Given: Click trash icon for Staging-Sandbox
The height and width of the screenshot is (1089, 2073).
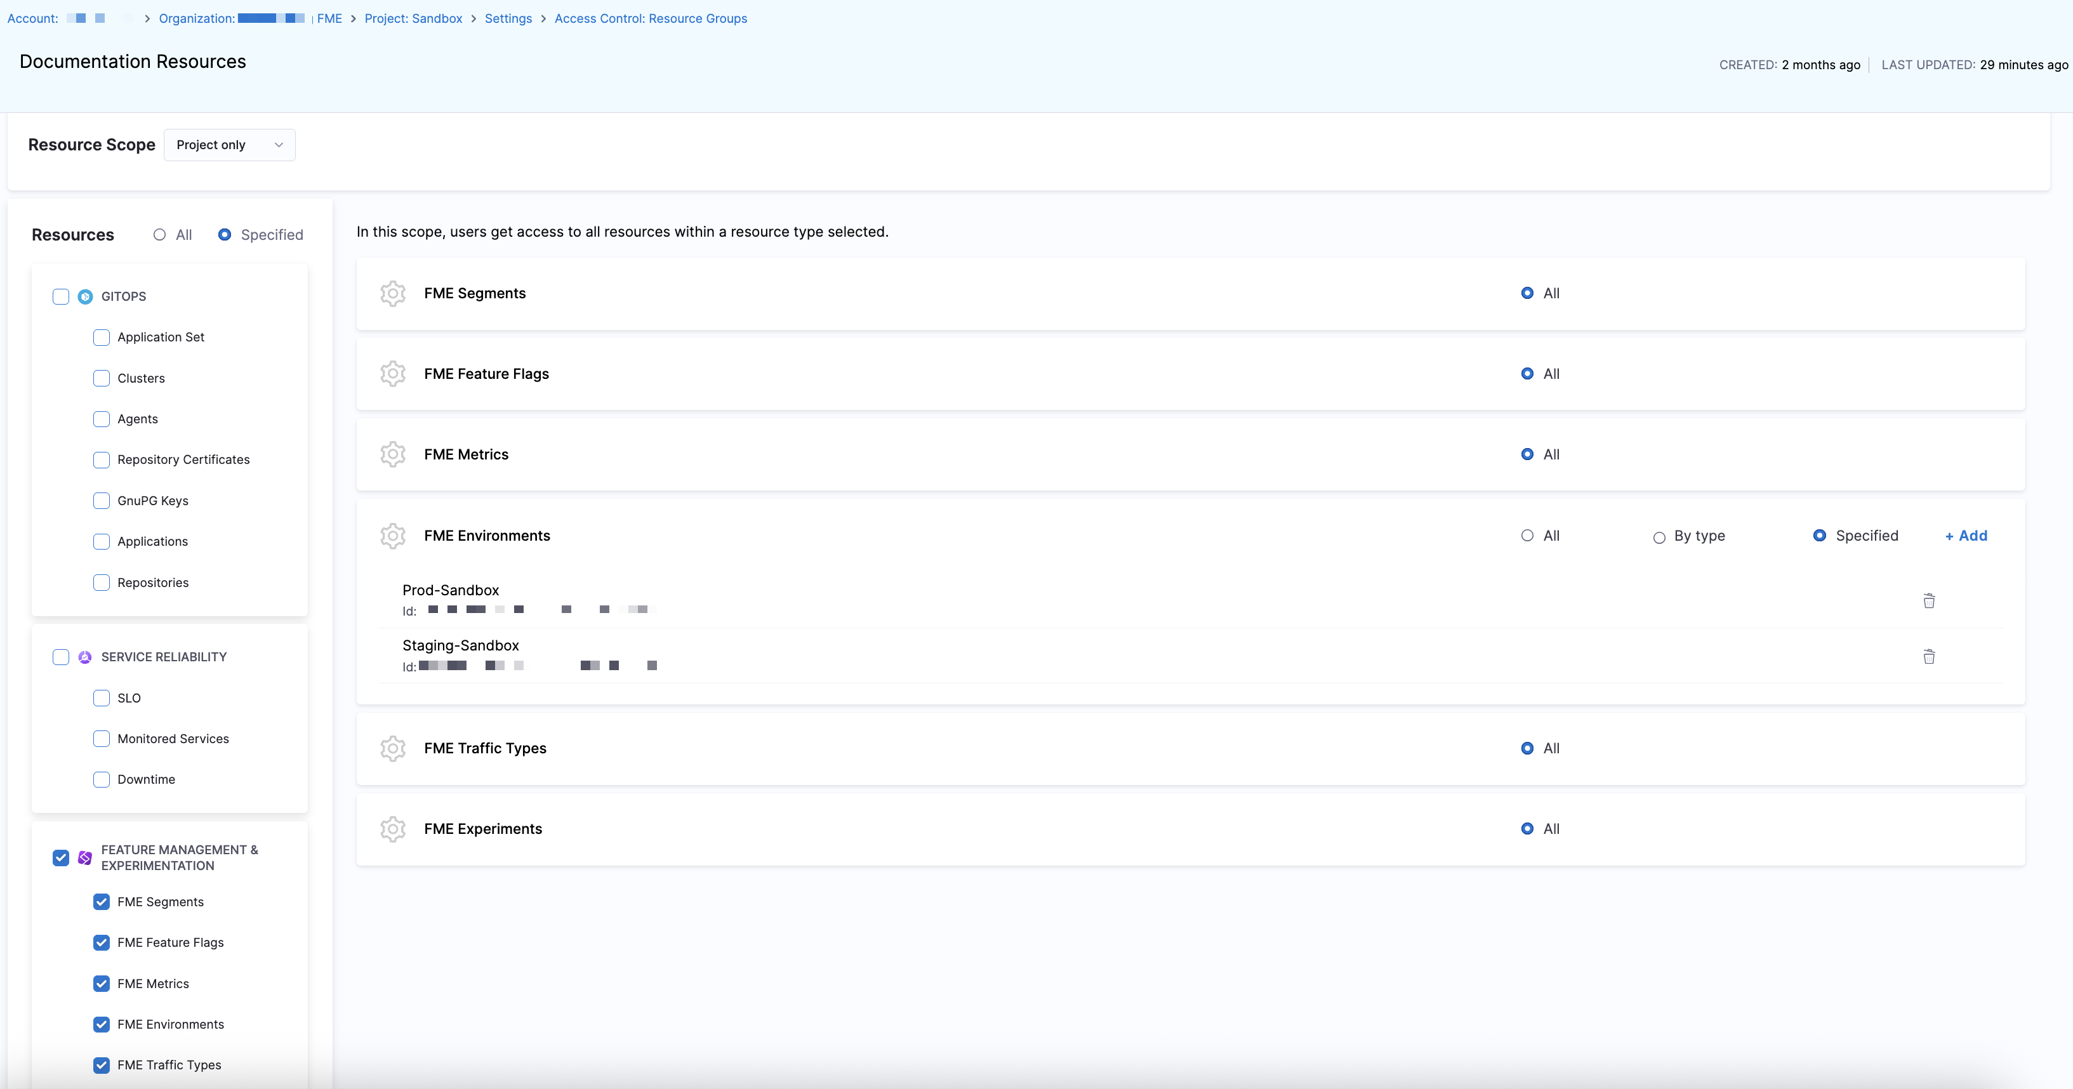Looking at the screenshot, I should point(1928,657).
